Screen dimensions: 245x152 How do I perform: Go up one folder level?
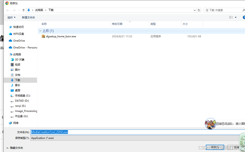coord(23,10)
